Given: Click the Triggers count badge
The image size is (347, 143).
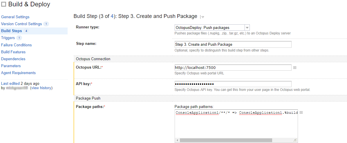Looking at the screenshot, I should [x=19, y=38].
